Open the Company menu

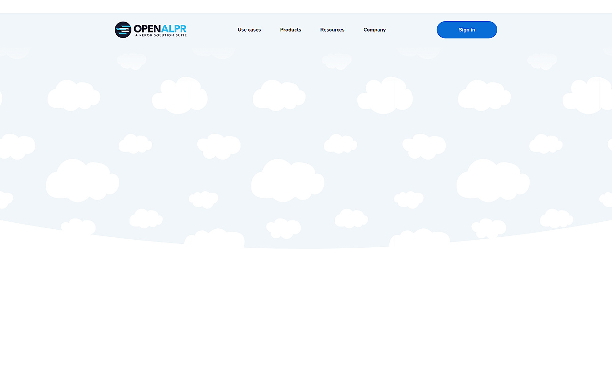[375, 30]
